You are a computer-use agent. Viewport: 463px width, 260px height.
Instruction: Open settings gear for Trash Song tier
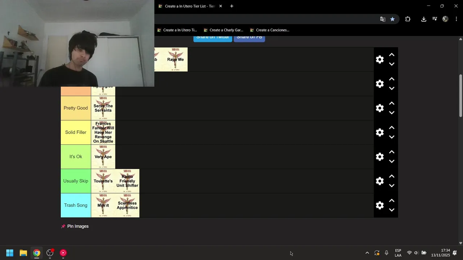click(379, 205)
